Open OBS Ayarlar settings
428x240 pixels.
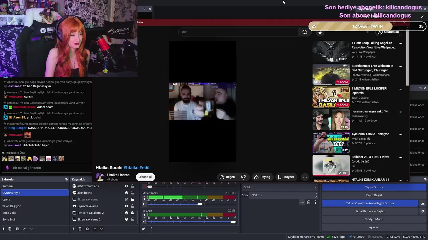point(374,227)
